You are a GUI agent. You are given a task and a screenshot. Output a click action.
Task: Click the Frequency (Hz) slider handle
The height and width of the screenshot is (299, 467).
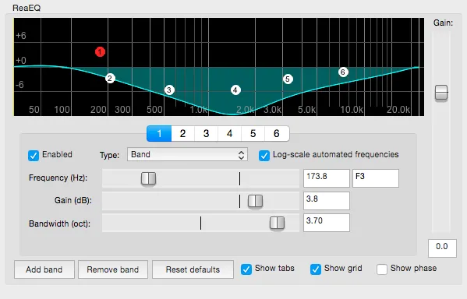tap(148, 178)
